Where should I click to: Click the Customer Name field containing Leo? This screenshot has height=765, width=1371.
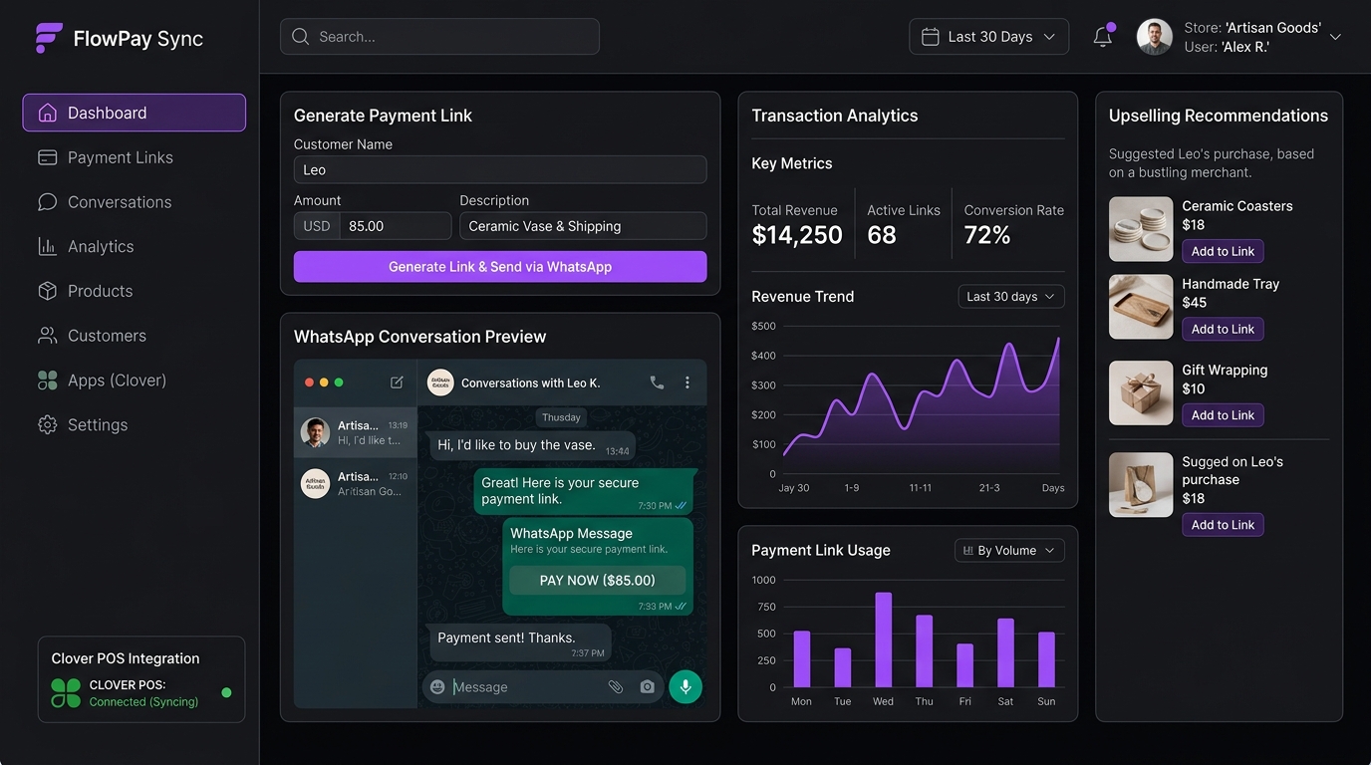click(x=500, y=169)
